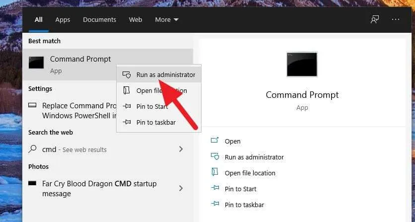This screenshot has height=222, width=415.
Task: Click the feedback person icon in header
Action: 374,19
